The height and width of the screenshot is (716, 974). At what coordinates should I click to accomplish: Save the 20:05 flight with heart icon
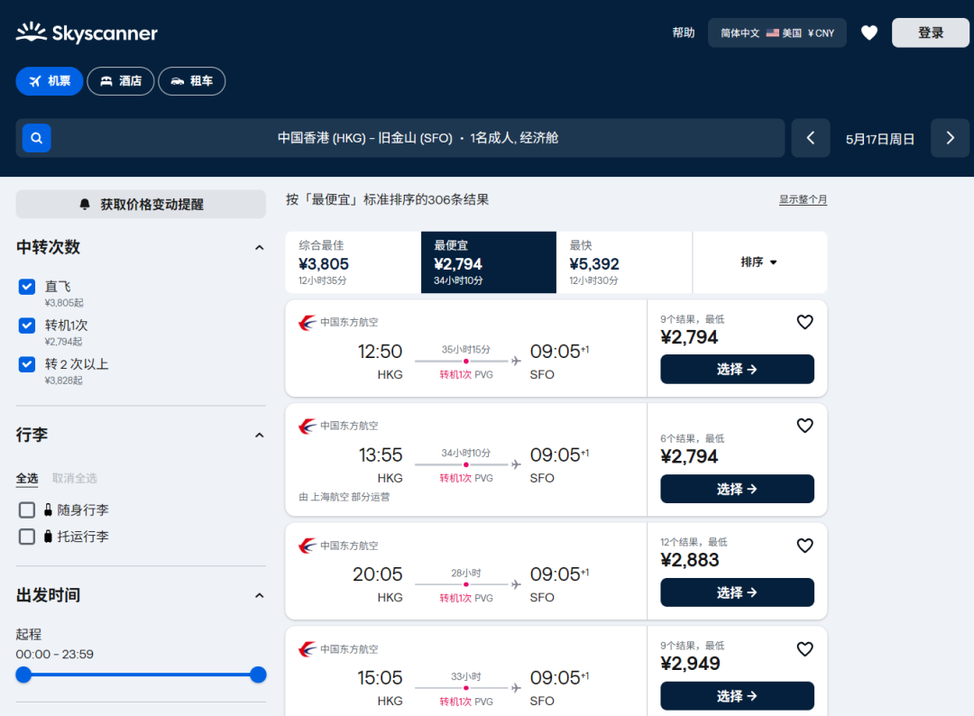point(804,546)
